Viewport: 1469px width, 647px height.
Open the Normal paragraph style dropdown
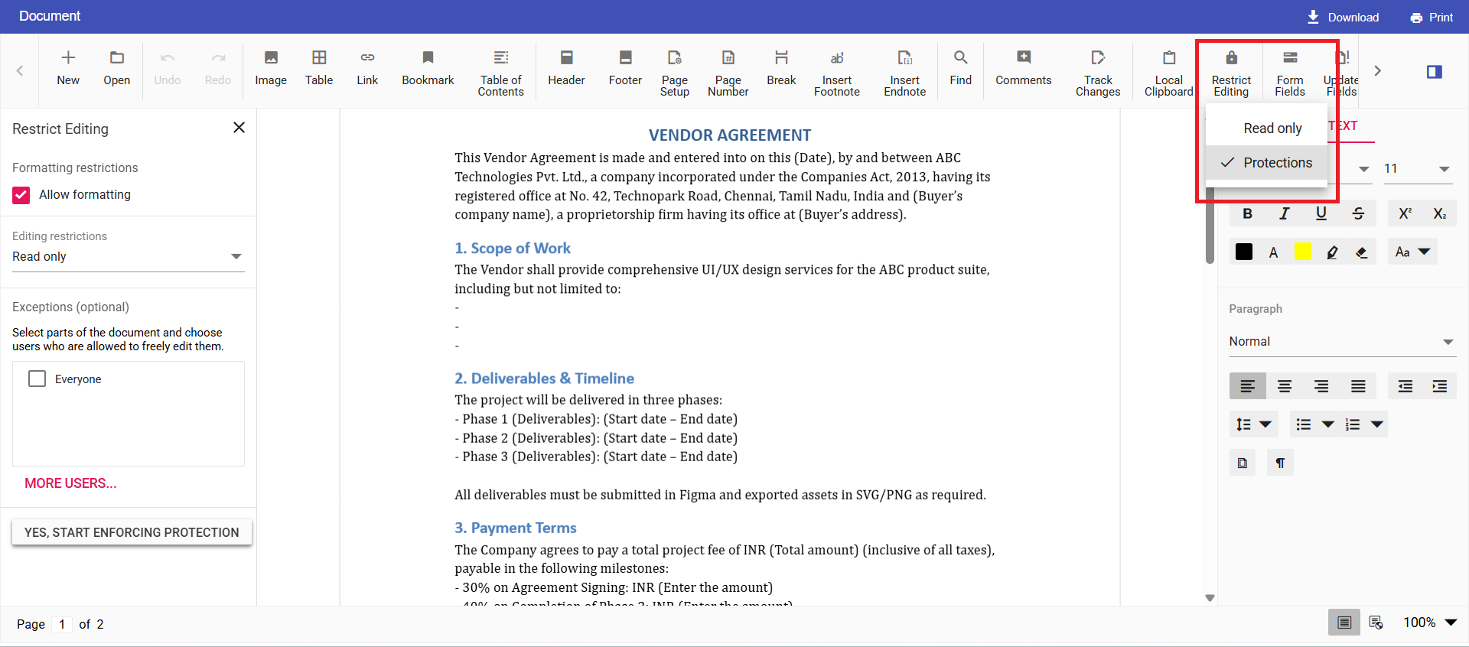(x=1447, y=342)
